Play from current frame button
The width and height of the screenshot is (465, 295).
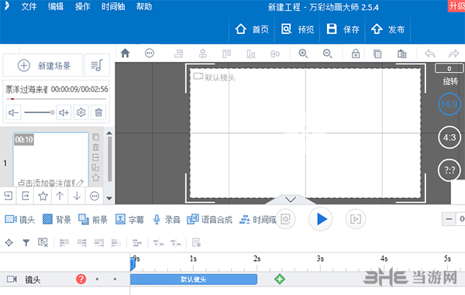tap(356, 219)
